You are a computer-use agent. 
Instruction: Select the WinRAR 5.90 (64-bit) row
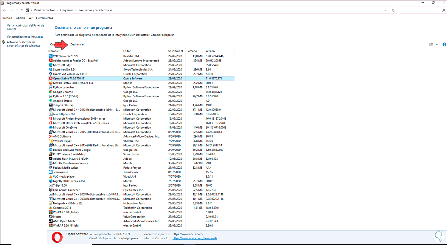141,226
